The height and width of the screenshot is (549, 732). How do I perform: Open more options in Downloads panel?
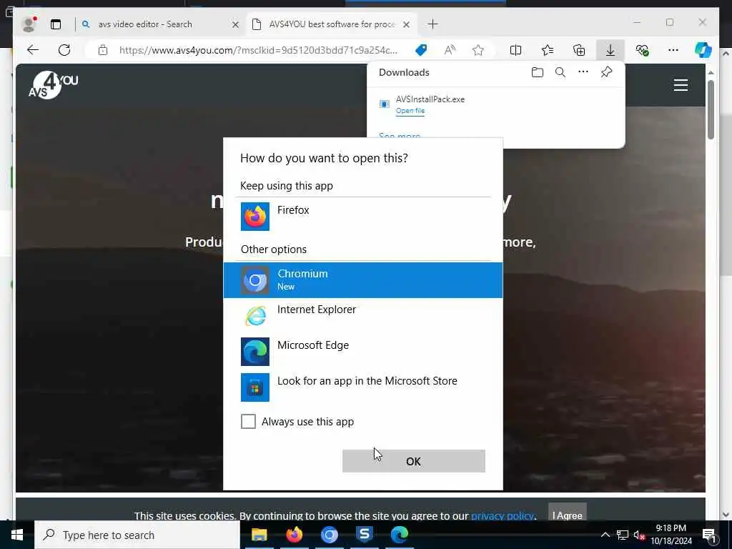[x=583, y=72]
